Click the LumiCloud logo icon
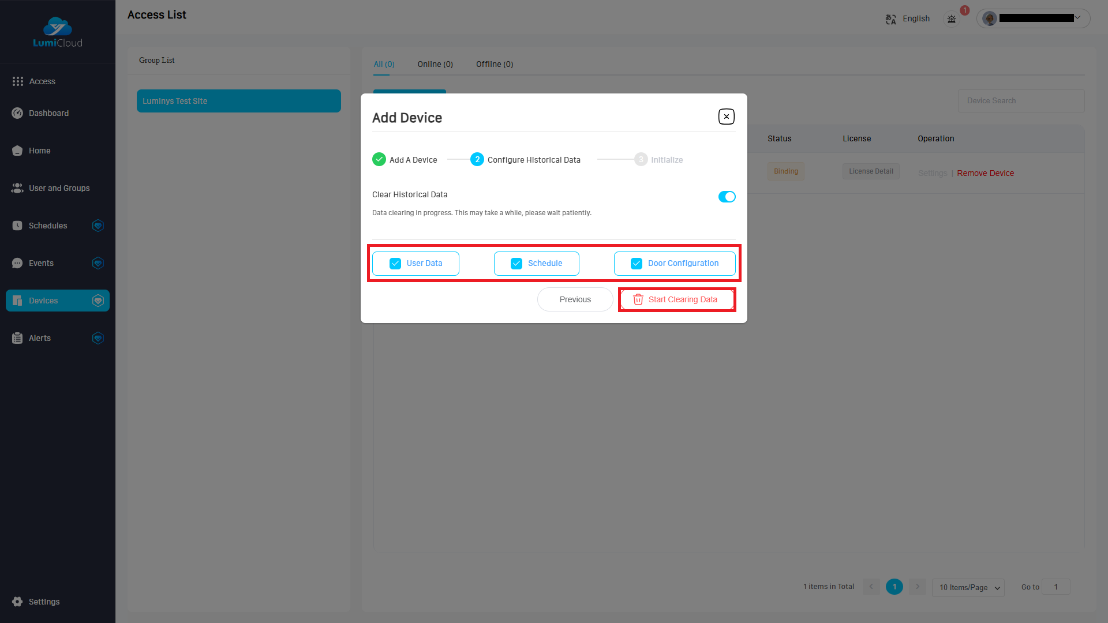 tap(58, 27)
